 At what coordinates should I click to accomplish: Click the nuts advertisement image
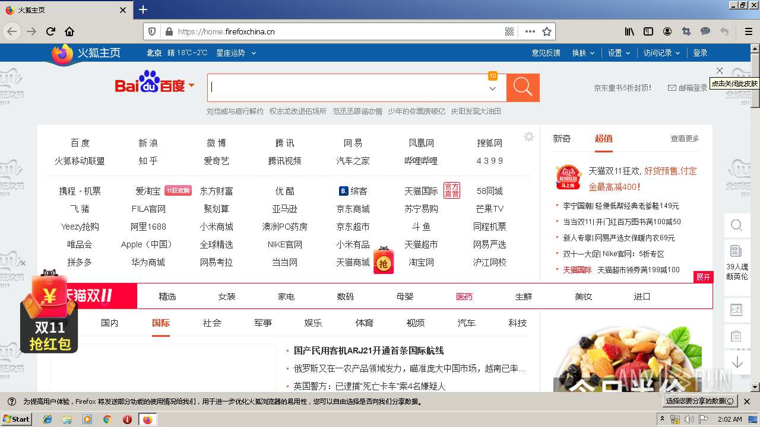(628, 359)
